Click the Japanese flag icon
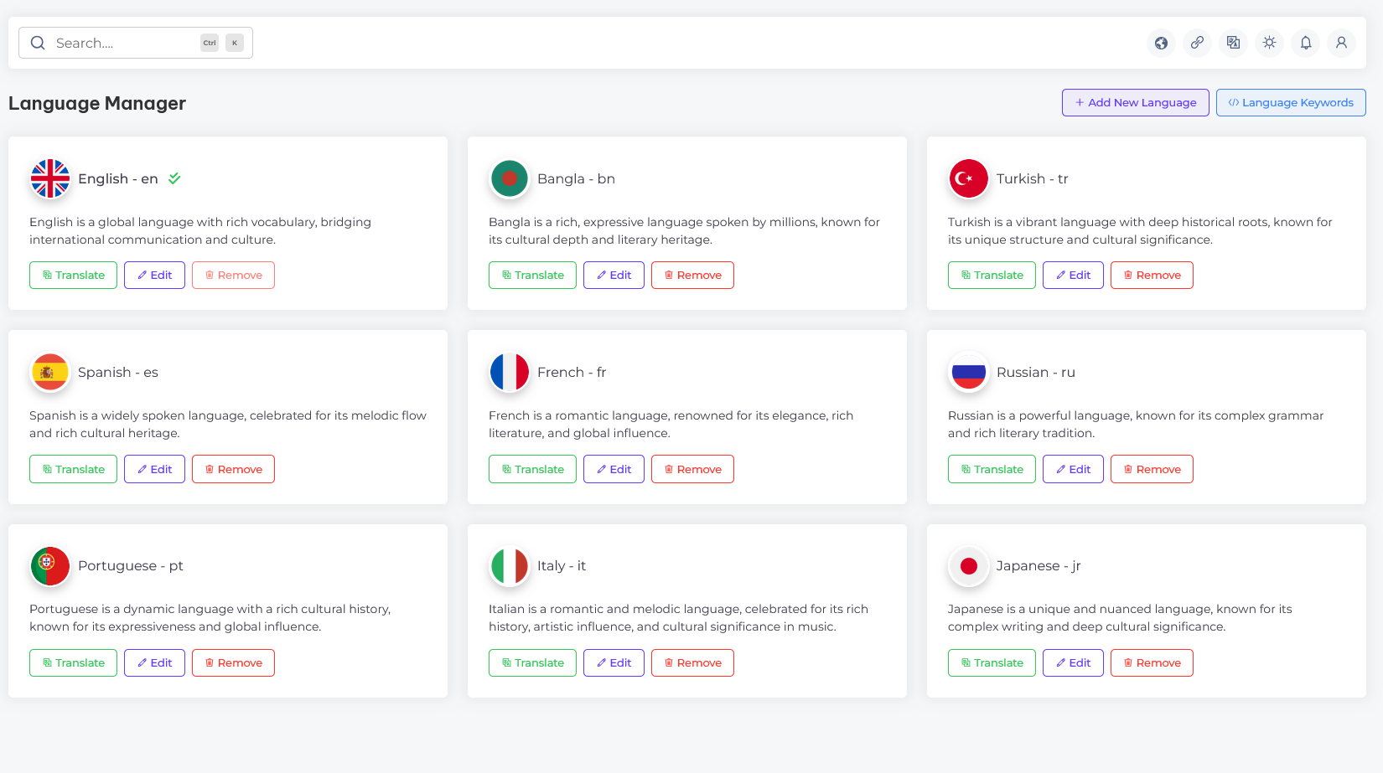Image resolution: width=1383 pixels, height=773 pixels. point(968,566)
